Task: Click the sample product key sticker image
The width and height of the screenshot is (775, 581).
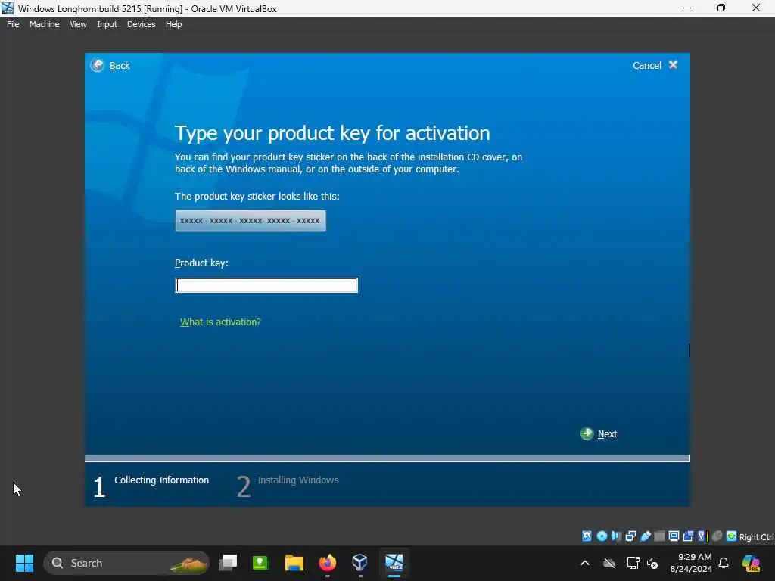Action: tap(251, 221)
